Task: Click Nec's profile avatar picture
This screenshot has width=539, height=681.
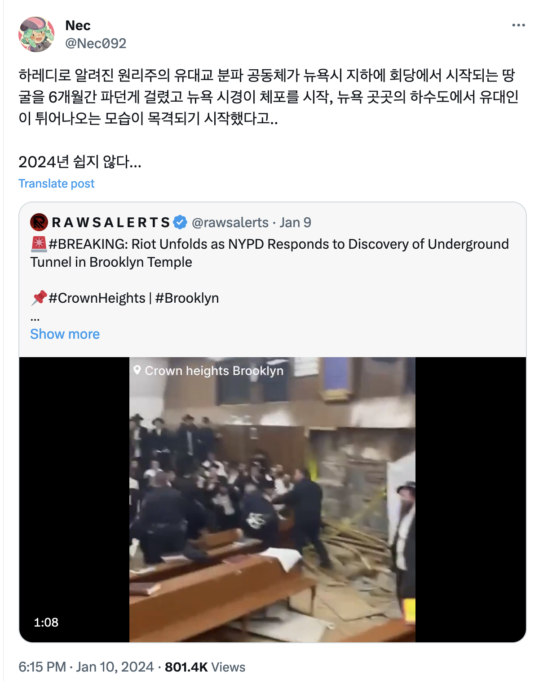Action: (x=36, y=34)
